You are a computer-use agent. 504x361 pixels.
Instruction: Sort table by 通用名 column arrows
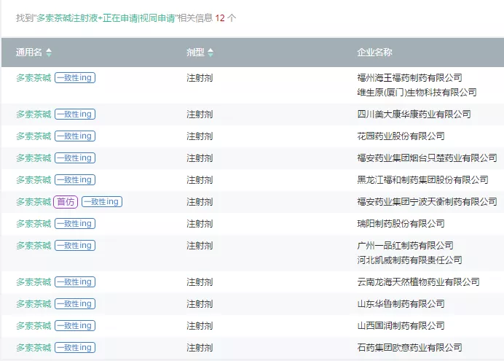click(49, 52)
